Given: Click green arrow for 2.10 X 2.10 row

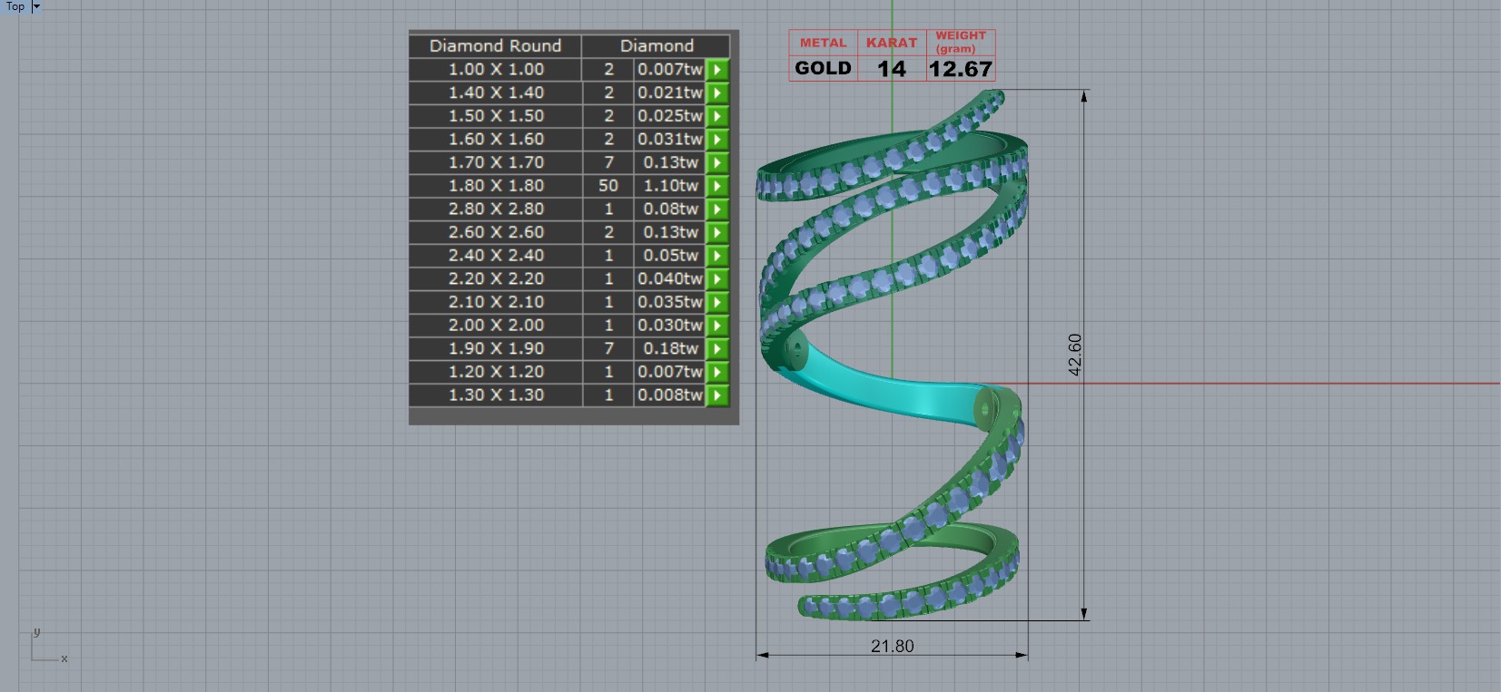Looking at the screenshot, I should click(717, 302).
